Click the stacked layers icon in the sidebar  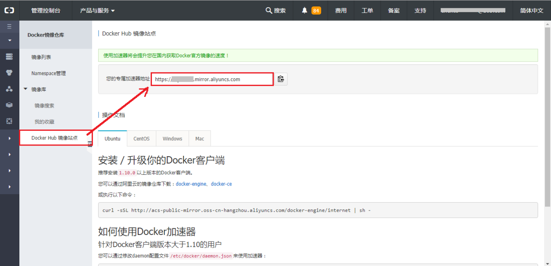click(x=9, y=105)
